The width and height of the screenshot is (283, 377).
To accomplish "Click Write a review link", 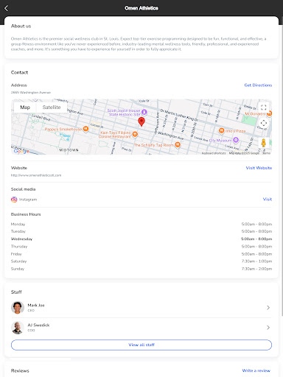I will pos(256,370).
